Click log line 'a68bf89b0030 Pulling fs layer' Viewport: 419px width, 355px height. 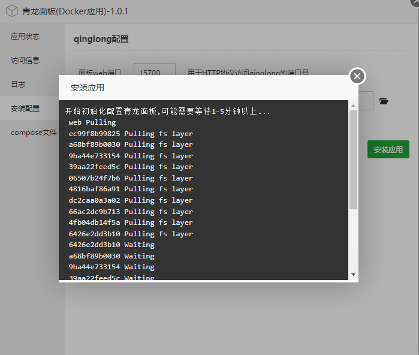[x=131, y=145]
